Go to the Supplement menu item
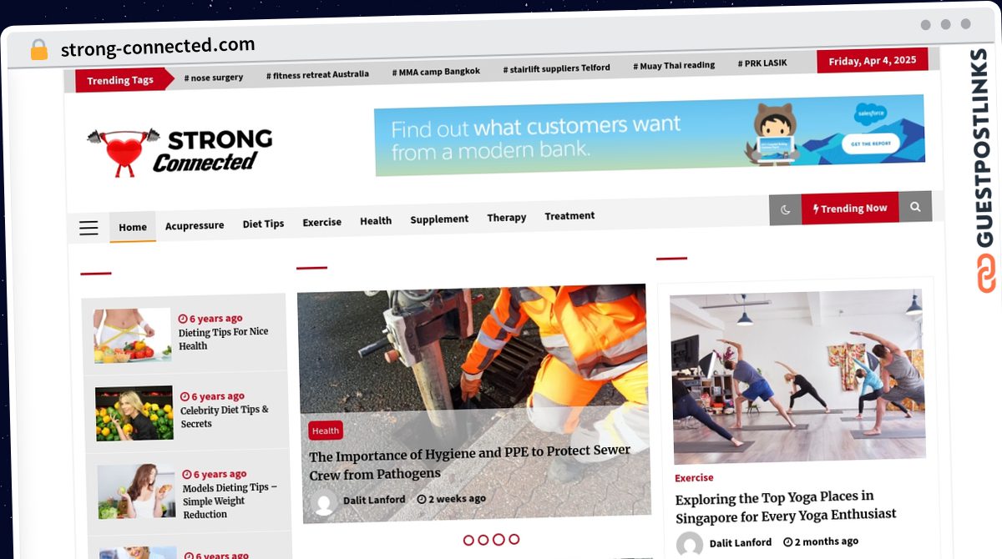1002x559 pixels. (439, 219)
